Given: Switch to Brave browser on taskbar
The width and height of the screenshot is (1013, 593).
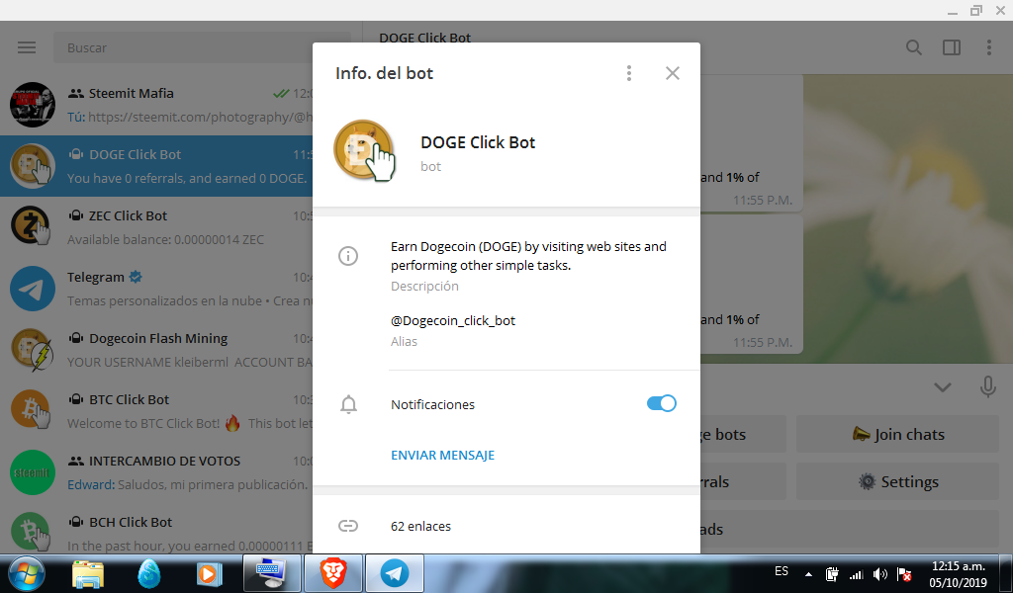Looking at the screenshot, I should [333, 573].
